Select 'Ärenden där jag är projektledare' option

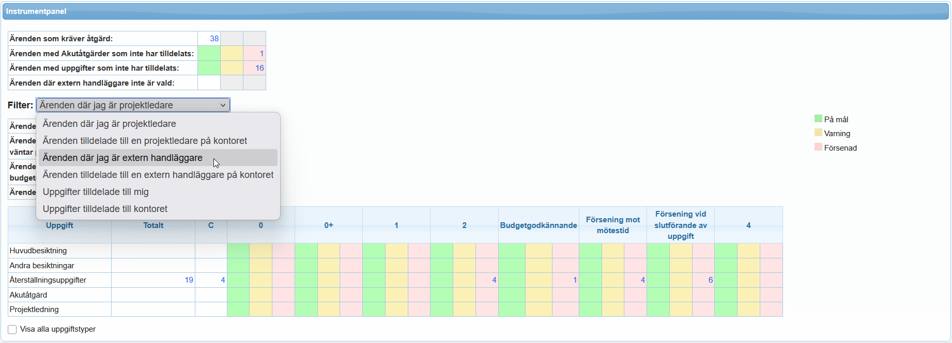109,124
